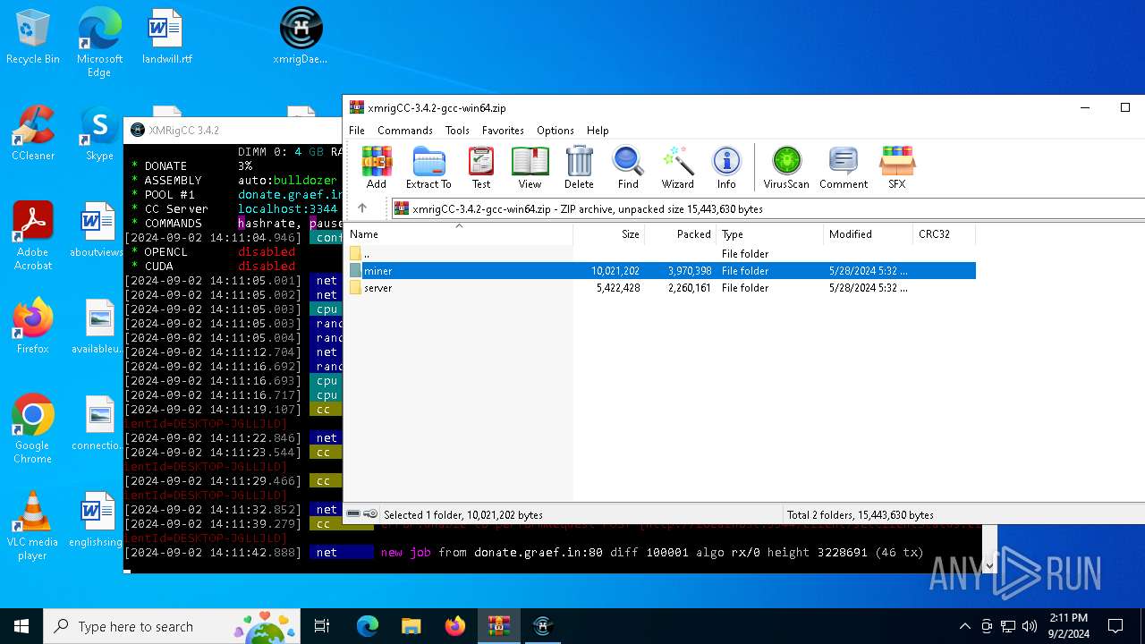The image size is (1145, 644).
Task: Open availableu image file on desktop
Action: click(98, 327)
